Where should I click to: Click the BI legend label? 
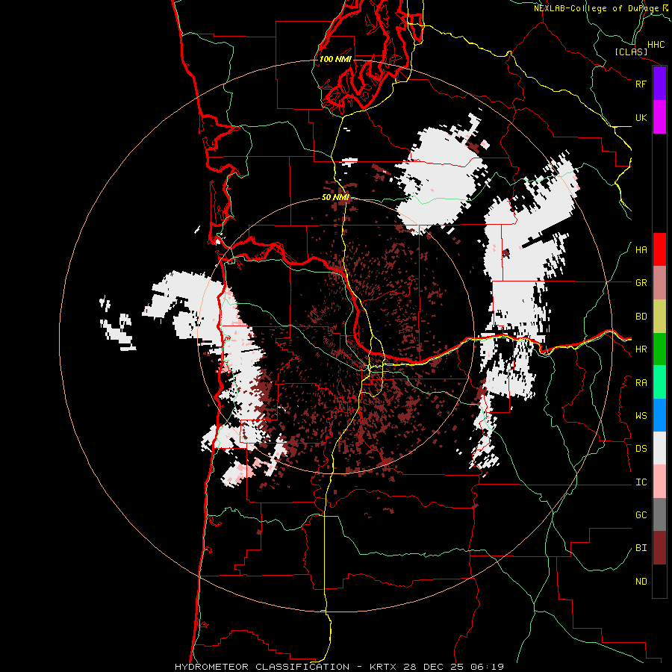tap(641, 548)
